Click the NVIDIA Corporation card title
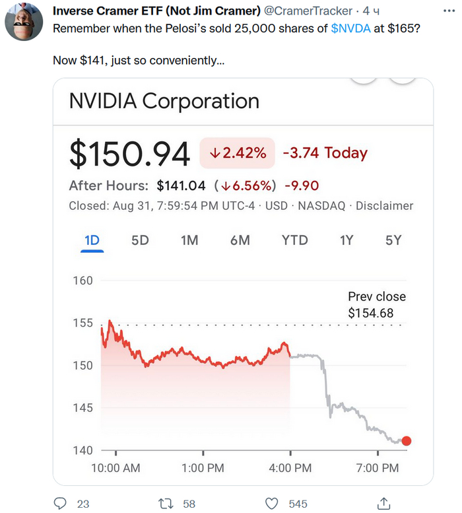Screen dimensions: 462x513 [164, 101]
